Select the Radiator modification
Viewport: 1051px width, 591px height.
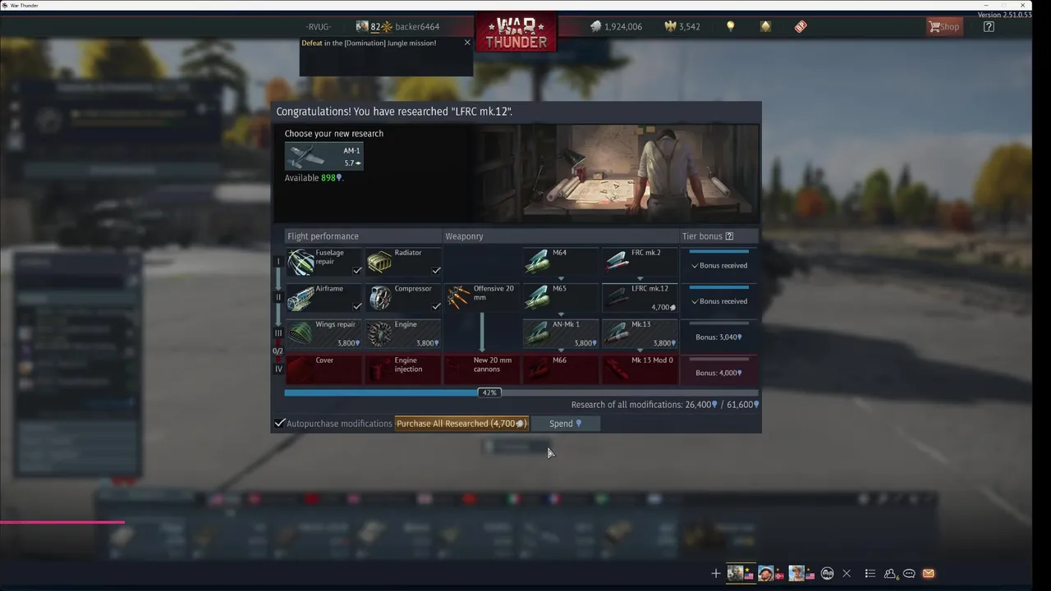tap(403, 263)
